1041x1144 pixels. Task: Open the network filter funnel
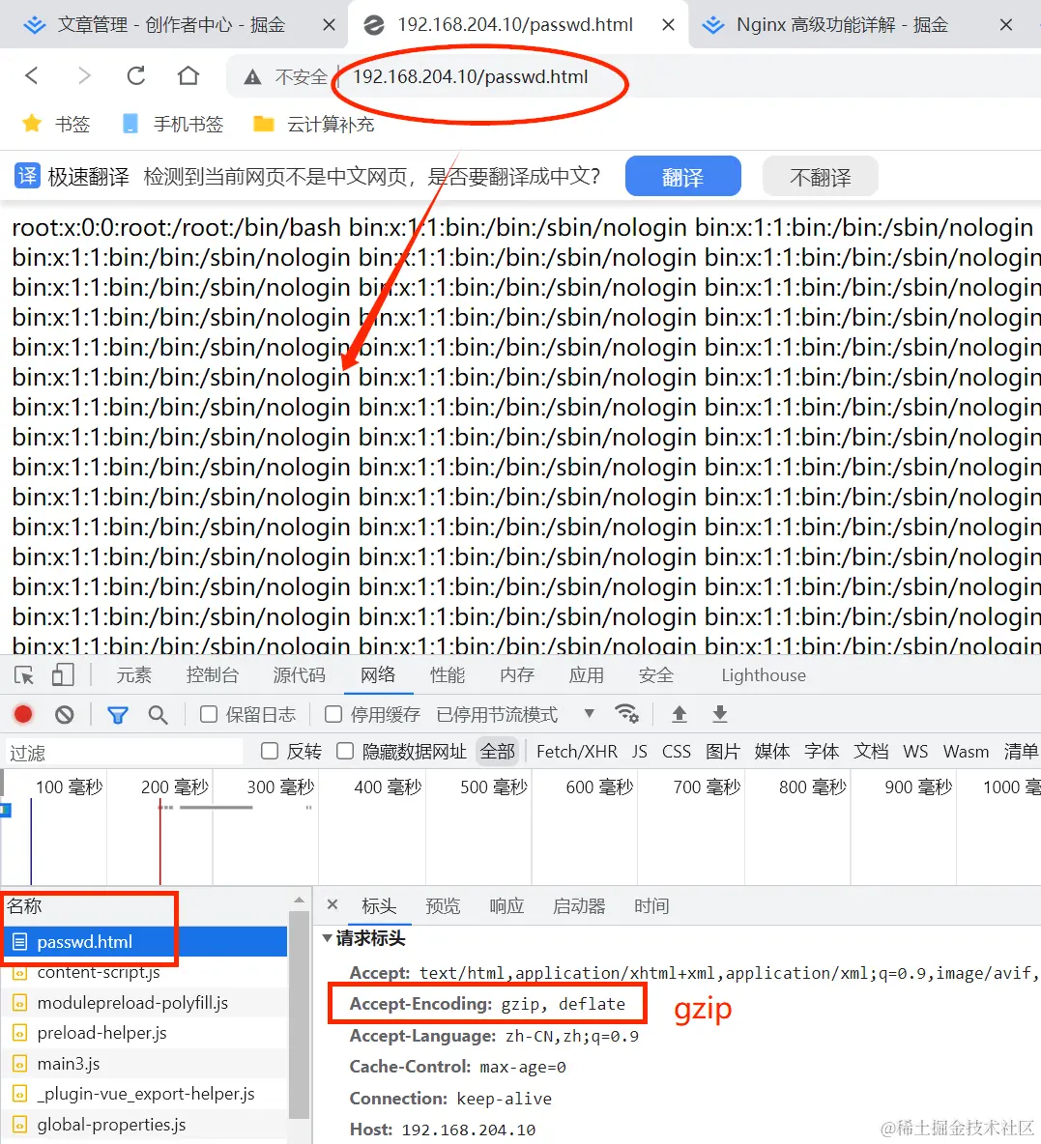coord(118,714)
